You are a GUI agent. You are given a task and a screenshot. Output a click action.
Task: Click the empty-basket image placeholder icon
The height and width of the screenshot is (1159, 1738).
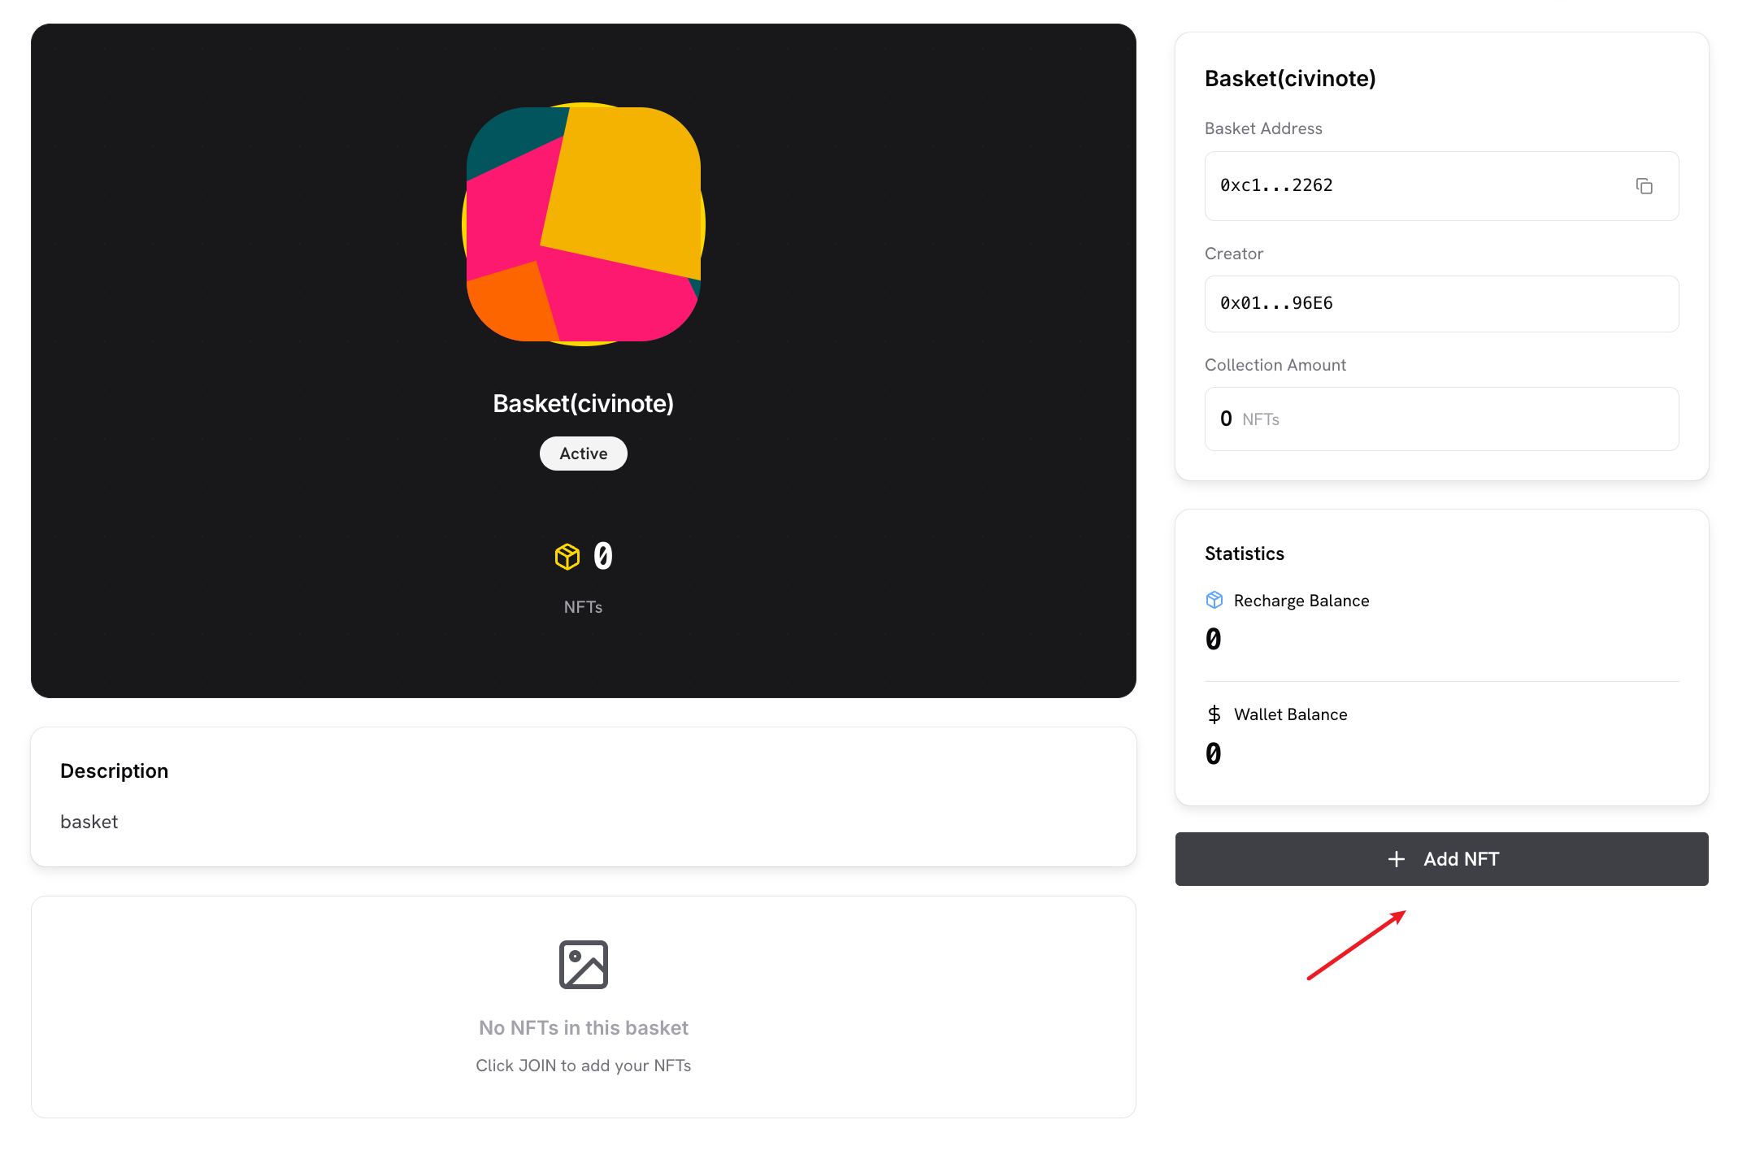coord(583,965)
